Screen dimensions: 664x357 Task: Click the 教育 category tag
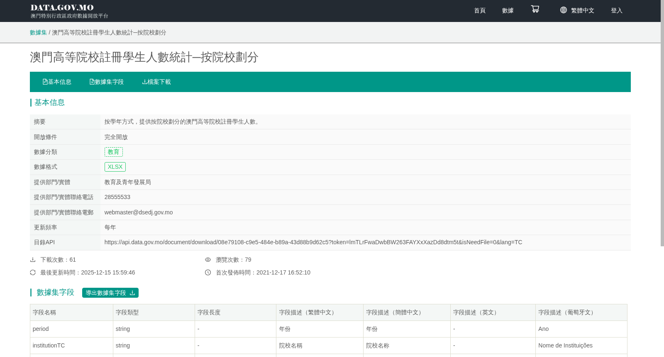(114, 152)
